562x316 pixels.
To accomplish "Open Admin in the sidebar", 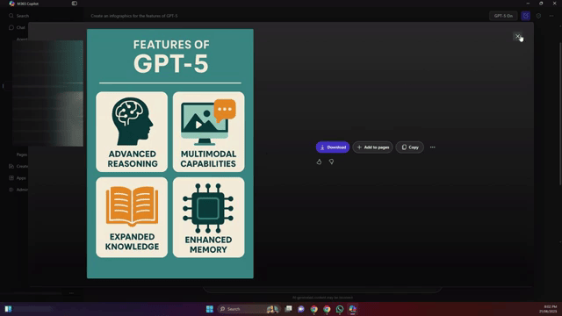I will pos(18,190).
